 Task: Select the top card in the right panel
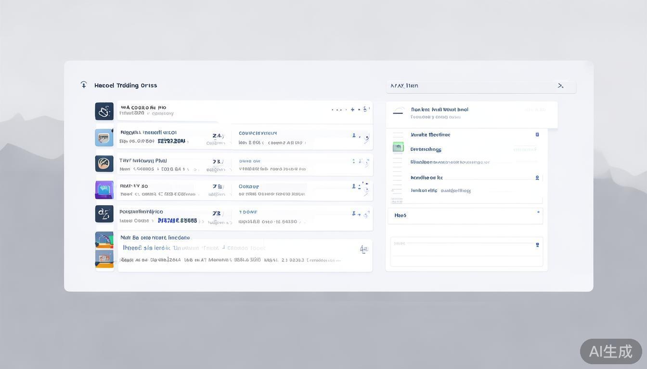click(471, 114)
